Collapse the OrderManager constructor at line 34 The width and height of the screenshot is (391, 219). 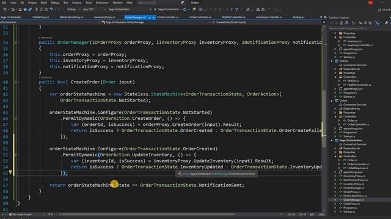pyautogui.click(x=16, y=43)
